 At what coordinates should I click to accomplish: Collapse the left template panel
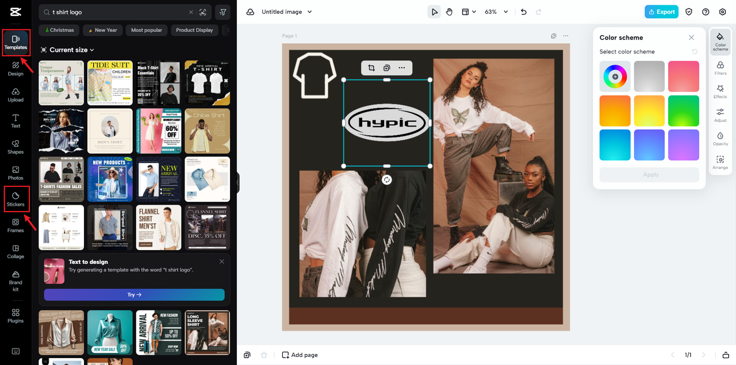point(237,183)
